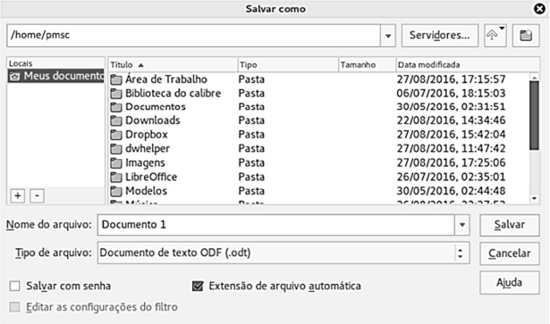Toggle Editar as configurações do filtro checkbox
The image size is (550, 324).
pos(14,307)
